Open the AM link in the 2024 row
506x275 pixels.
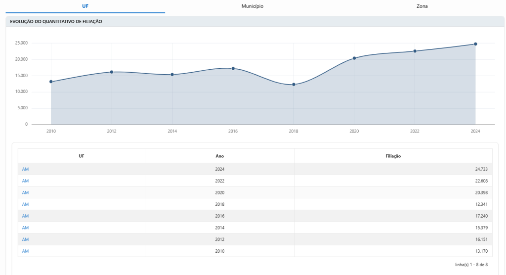[x=26, y=169]
